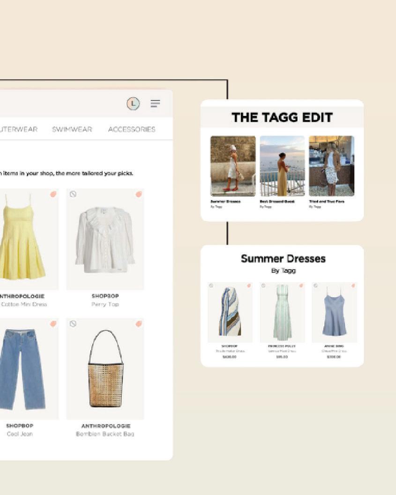Click the Bambien Bucket Bag product name
Image resolution: width=396 pixels, height=495 pixels.
click(x=105, y=434)
